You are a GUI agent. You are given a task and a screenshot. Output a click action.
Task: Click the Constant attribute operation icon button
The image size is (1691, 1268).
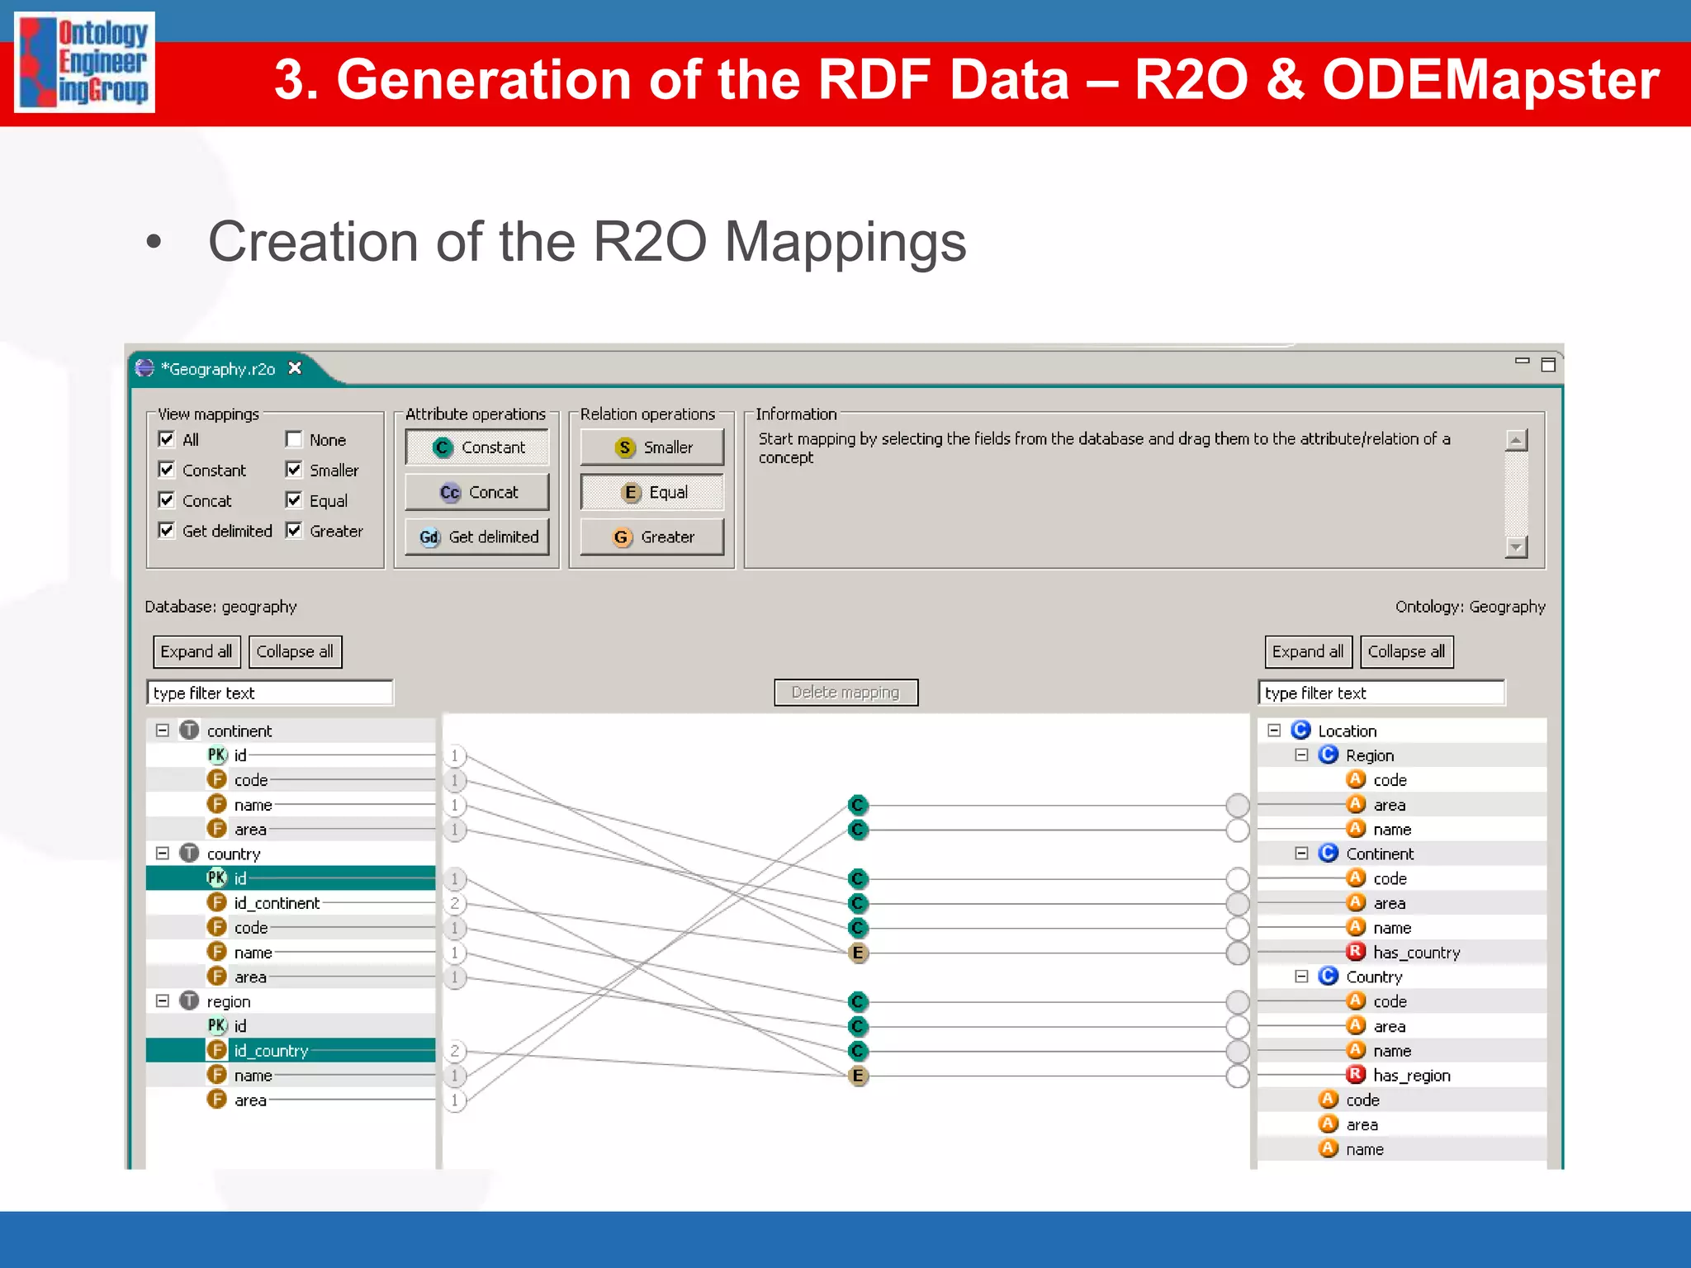pos(443,447)
